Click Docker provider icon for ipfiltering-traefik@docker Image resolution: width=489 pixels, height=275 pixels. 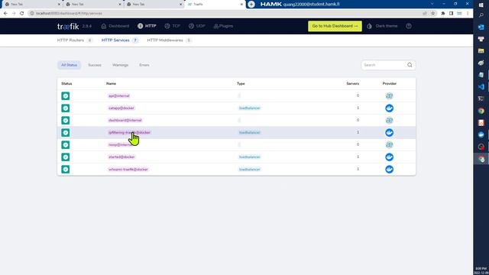389,132
